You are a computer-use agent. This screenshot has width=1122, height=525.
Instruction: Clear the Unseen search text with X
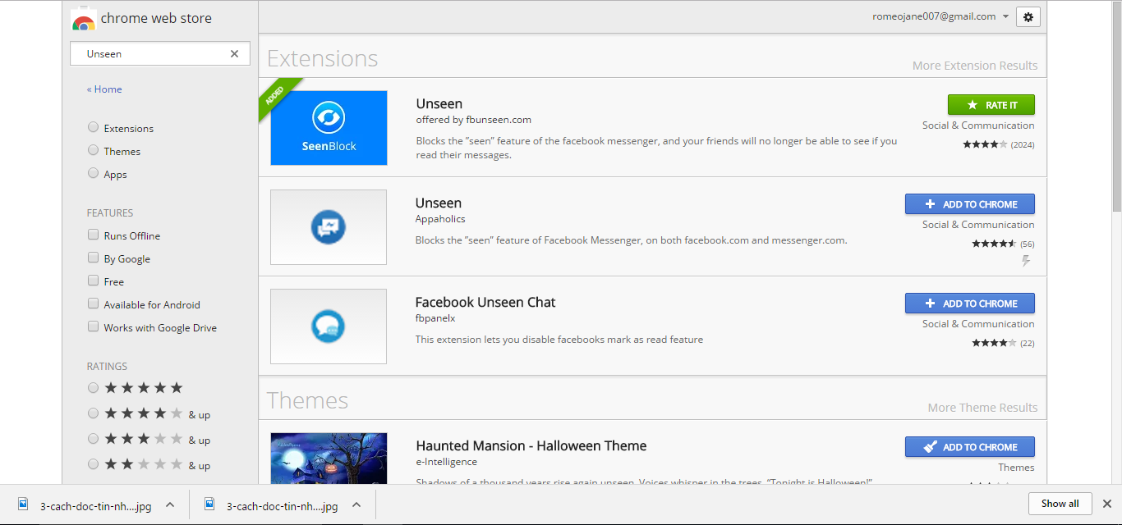pyautogui.click(x=234, y=53)
